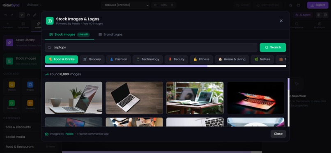
Task: Click the save icon in top bar
Action: (291, 5)
